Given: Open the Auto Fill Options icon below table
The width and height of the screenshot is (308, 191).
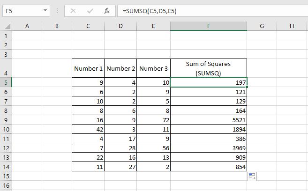Looking at the screenshot, I should (x=252, y=176).
